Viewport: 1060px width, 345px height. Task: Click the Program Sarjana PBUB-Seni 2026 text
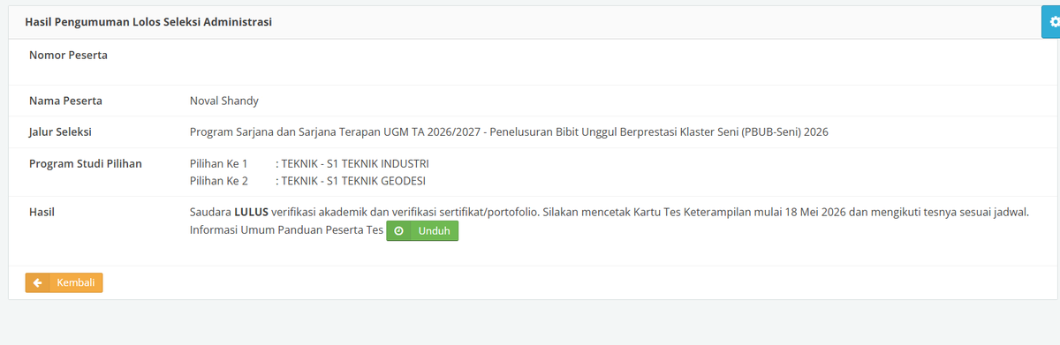pyautogui.click(x=510, y=132)
